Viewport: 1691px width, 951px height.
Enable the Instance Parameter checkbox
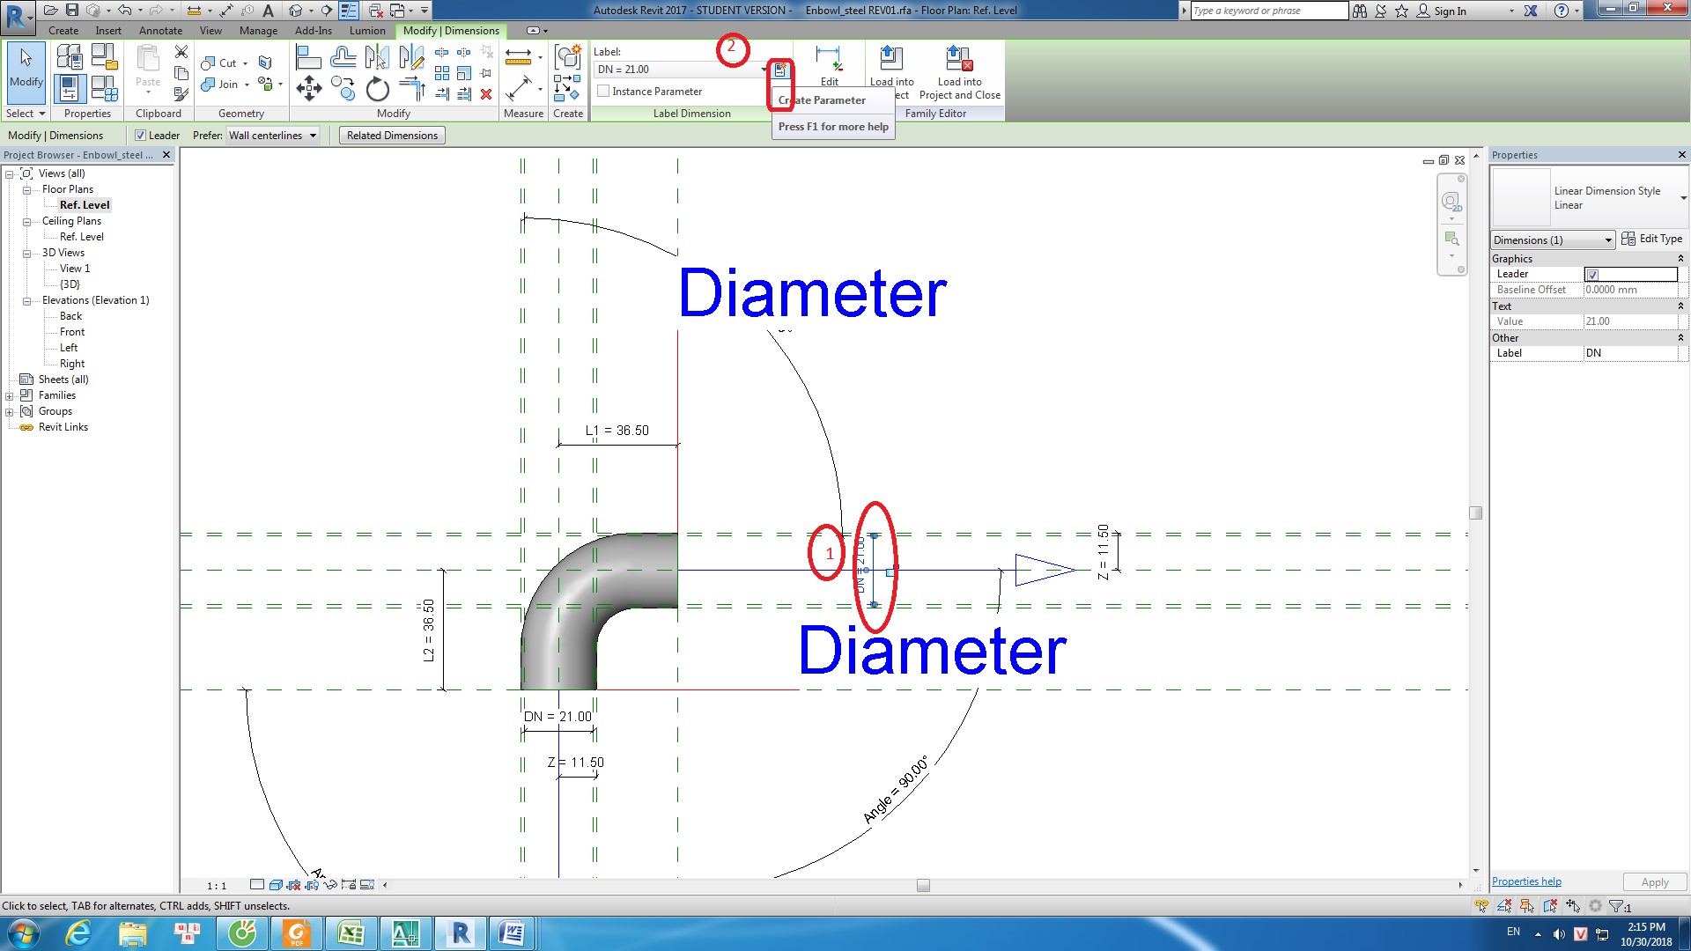pyautogui.click(x=603, y=91)
